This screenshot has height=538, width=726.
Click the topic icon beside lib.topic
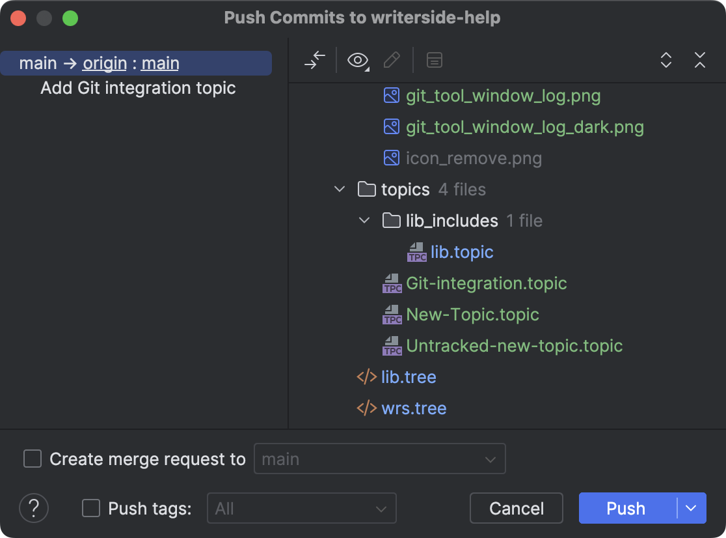416,251
